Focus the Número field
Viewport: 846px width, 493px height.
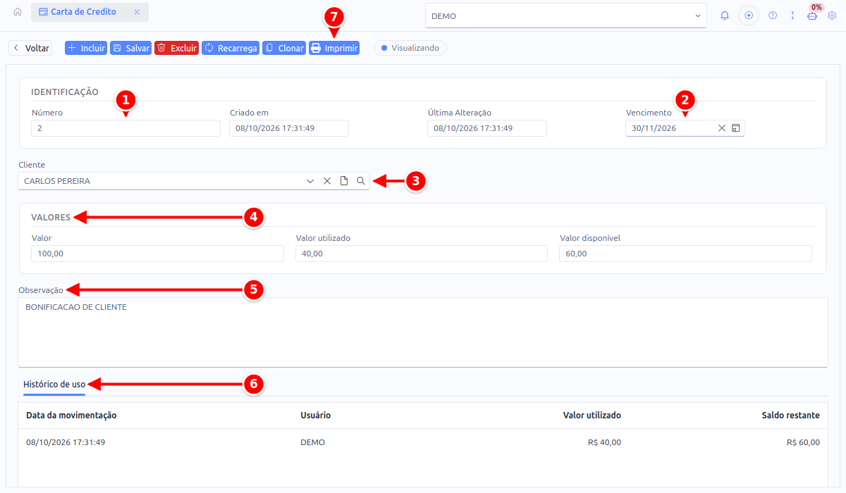tap(126, 128)
